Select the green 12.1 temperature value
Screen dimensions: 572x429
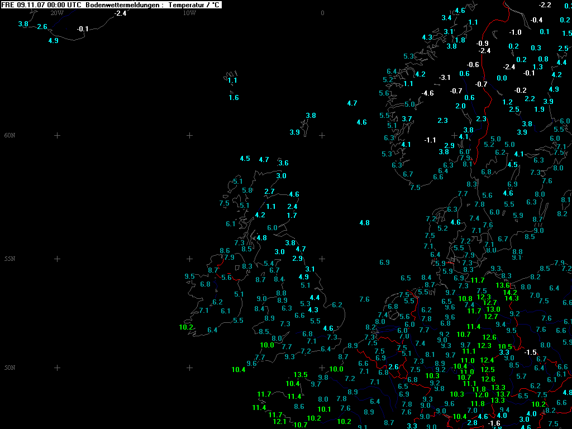tap(279, 422)
